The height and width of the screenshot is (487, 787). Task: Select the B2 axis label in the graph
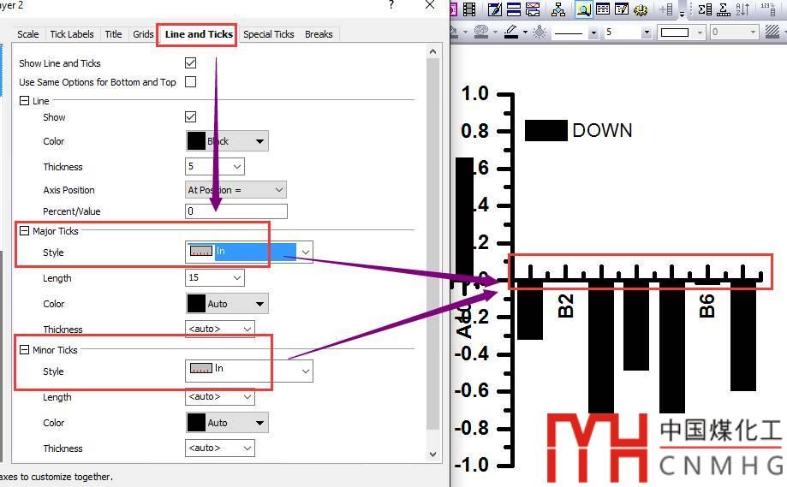566,306
